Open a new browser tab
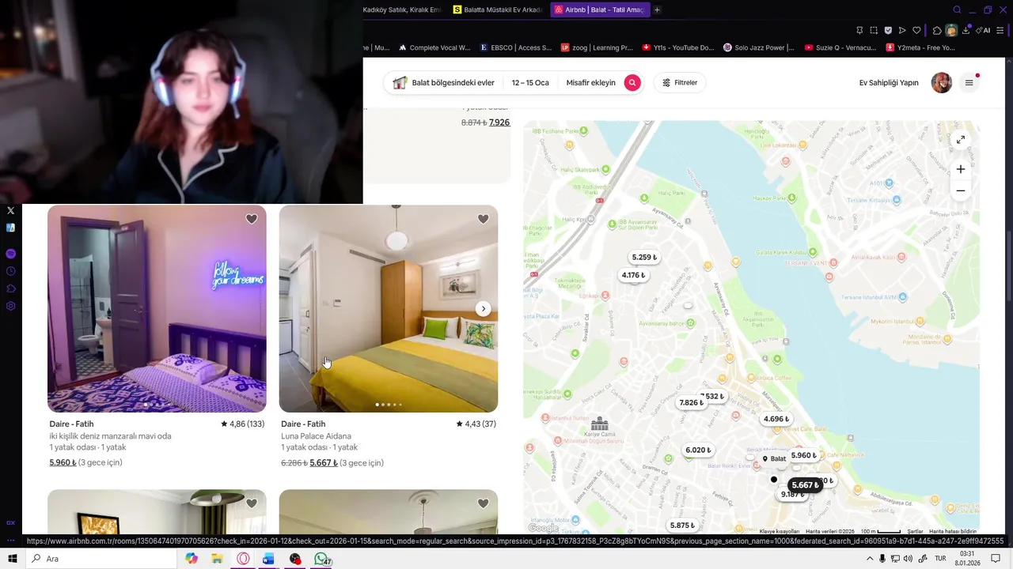The image size is (1013, 569). 657,9
